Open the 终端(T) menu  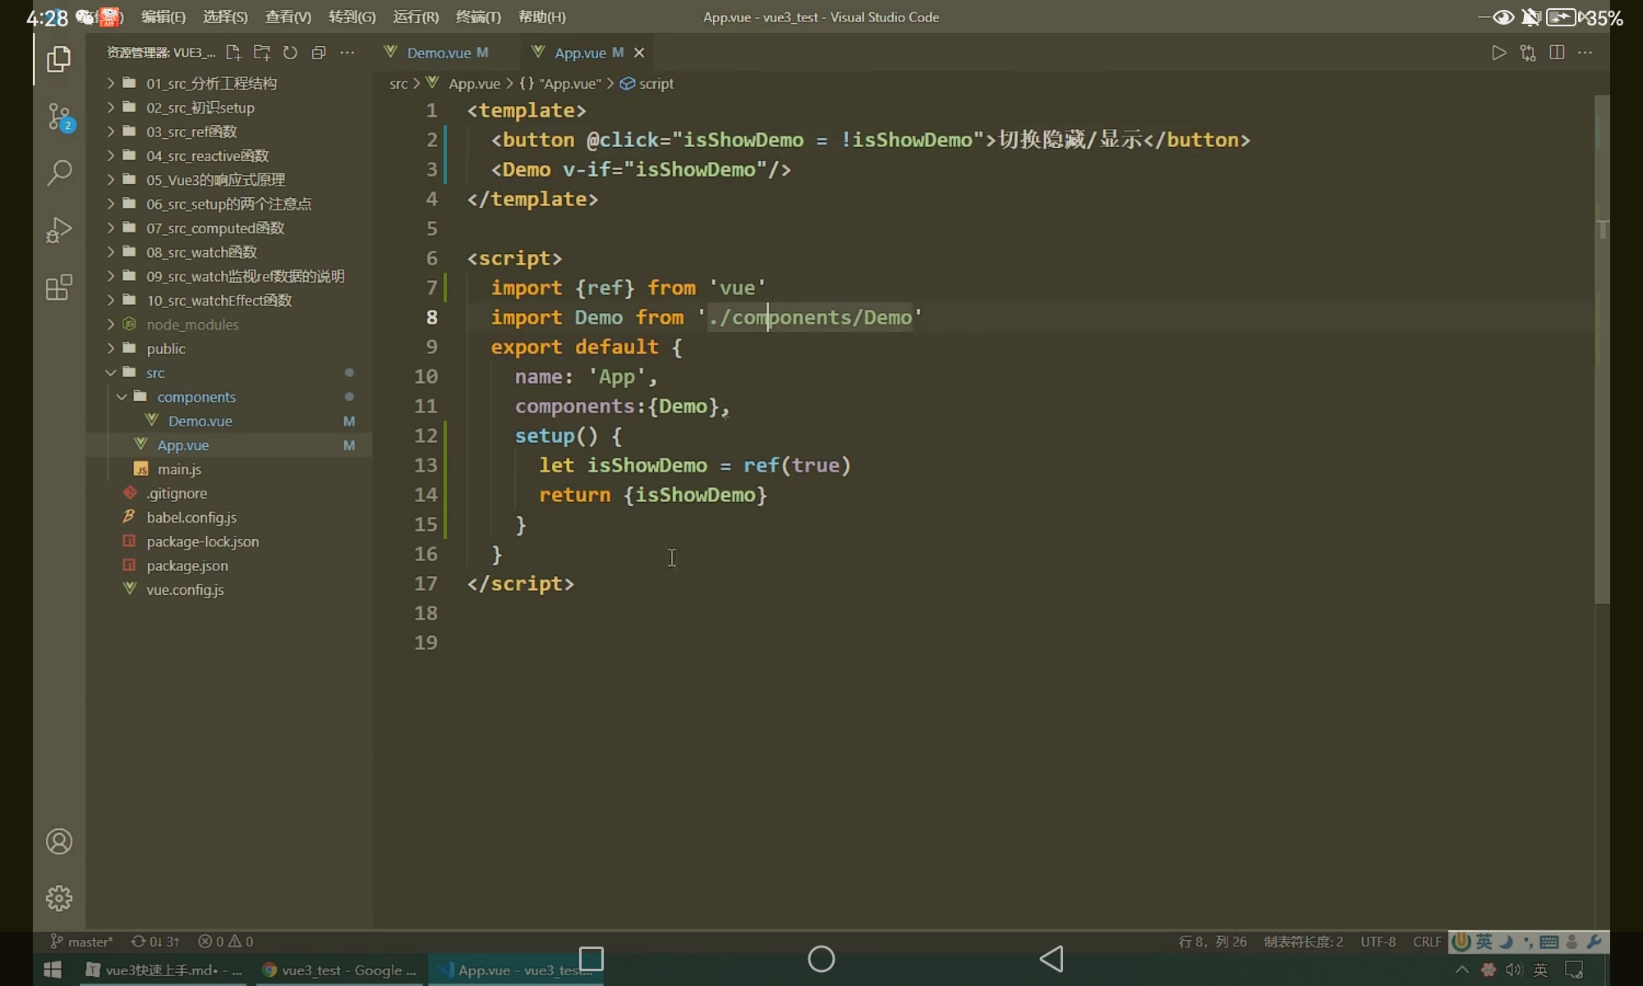click(x=478, y=17)
